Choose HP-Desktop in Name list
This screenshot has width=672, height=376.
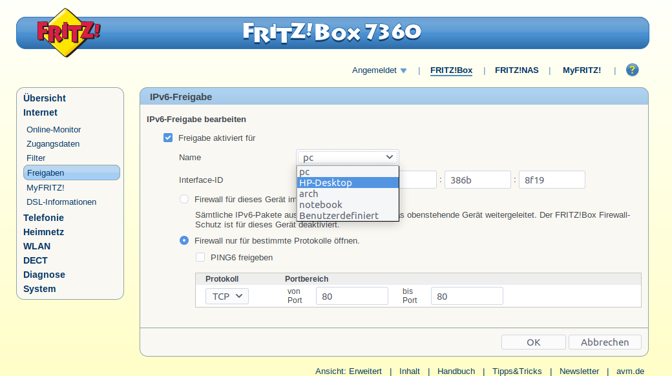click(348, 183)
